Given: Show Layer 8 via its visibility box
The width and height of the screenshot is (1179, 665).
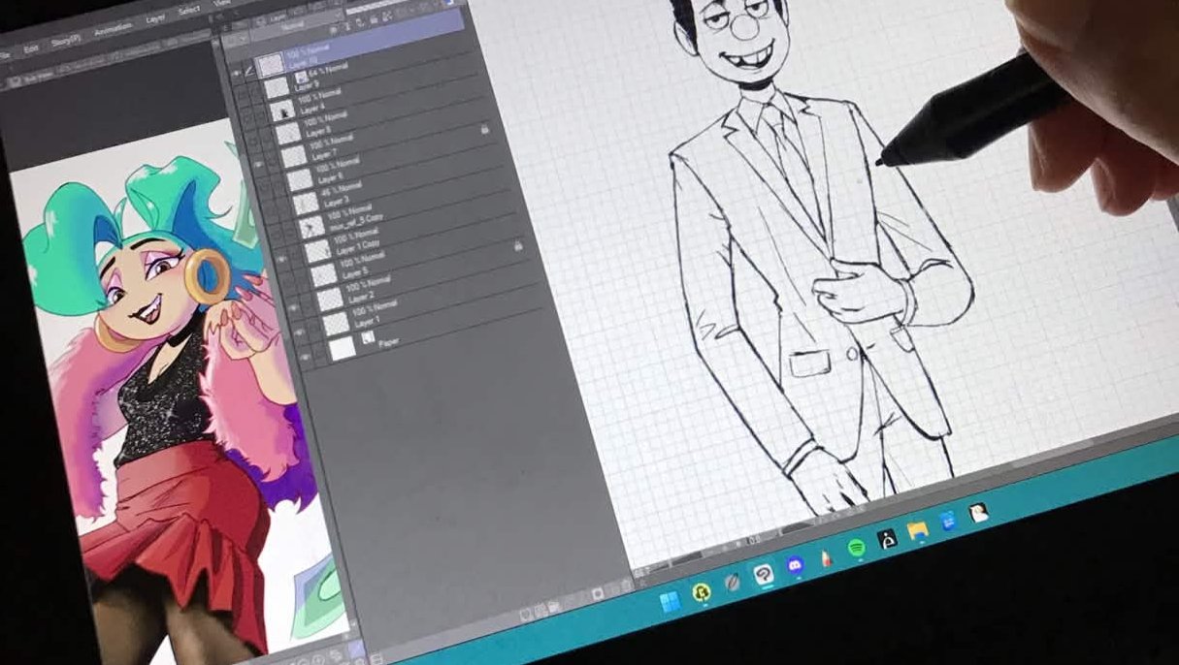Looking at the screenshot, I should coord(253,139).
